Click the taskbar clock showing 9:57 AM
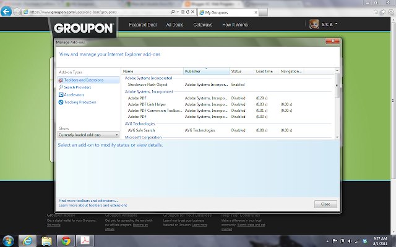 pos(380,241)
